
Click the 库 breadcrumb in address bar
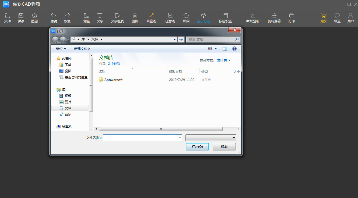(x=83, y=39)
